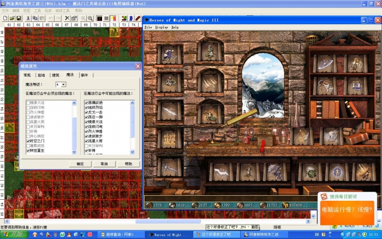Click the blue river tool icon

(x=131, y=18)
